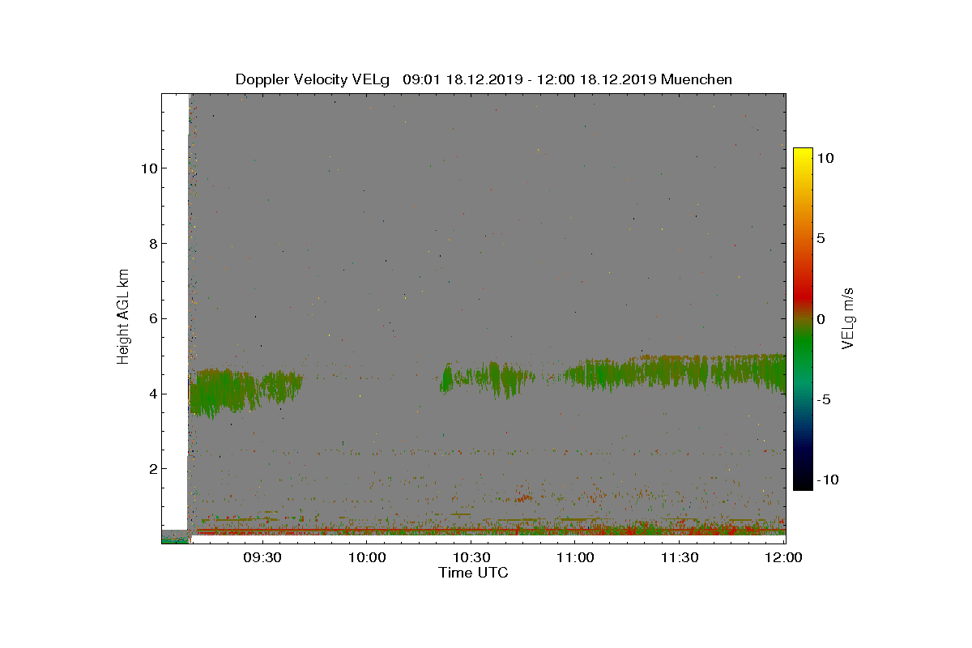Click the 12:00 time tick label
The image size is (972, 648).
coord(784,557)
